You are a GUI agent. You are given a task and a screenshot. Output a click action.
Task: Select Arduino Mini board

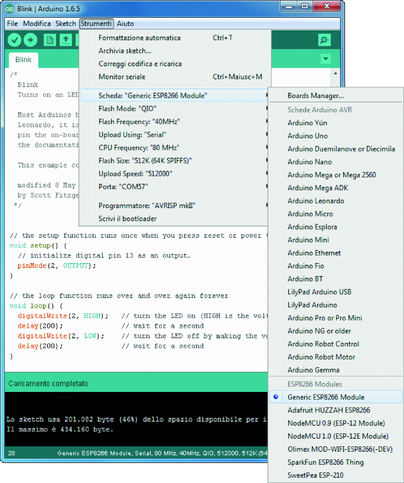pyautogui.click(x=336, y=240)
